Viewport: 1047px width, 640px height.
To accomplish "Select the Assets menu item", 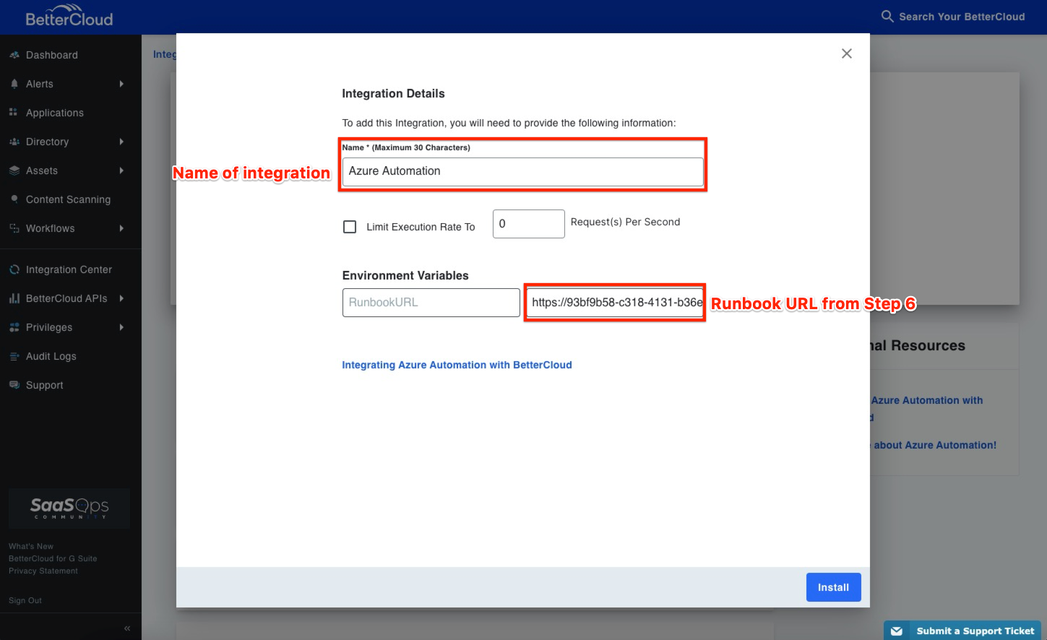I will 42,170.
